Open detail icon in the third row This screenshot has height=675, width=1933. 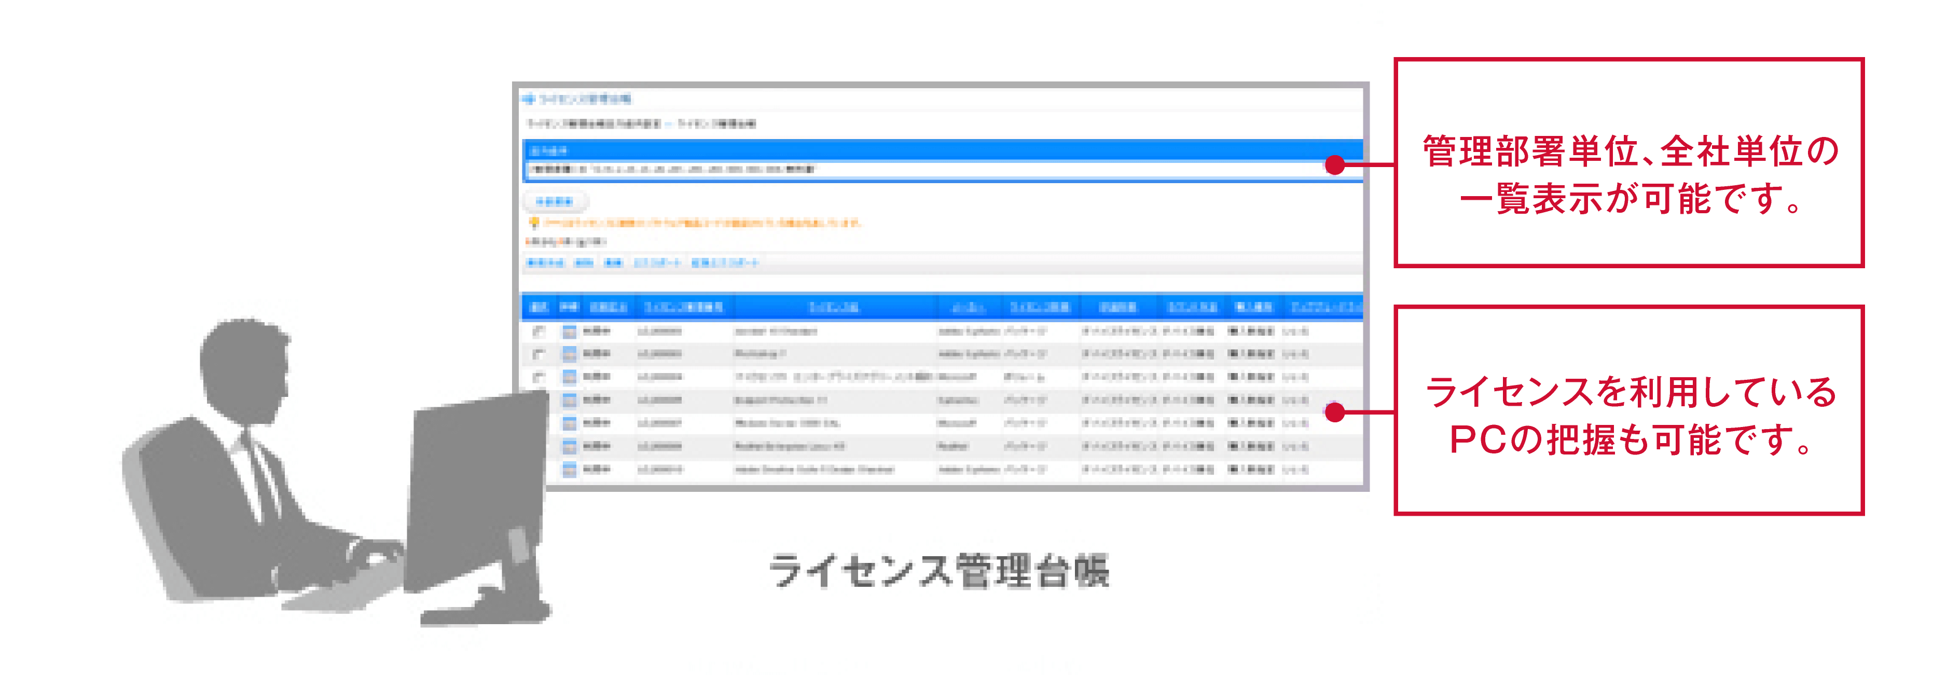point(570,377)
